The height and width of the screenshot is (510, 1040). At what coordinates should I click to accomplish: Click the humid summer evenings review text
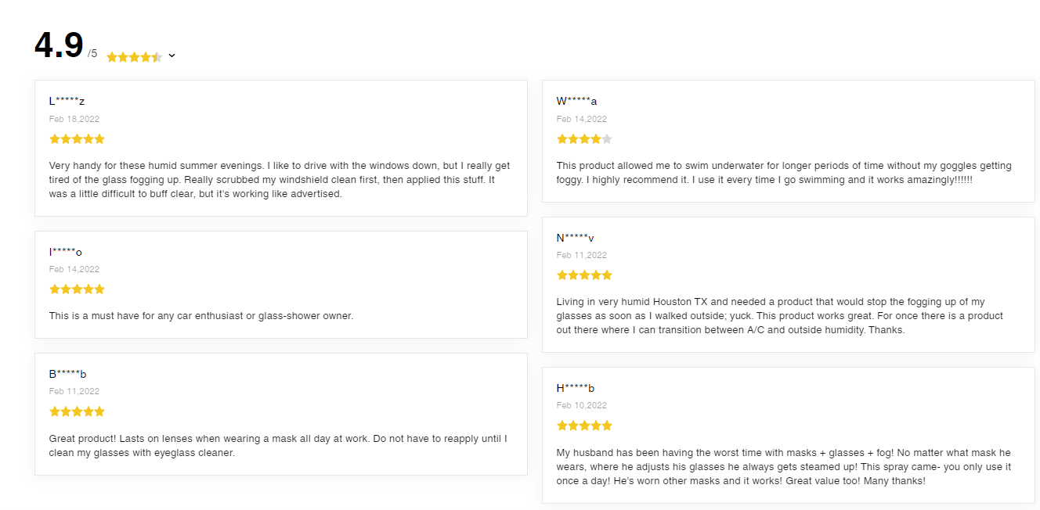click(x=280, y=180)
